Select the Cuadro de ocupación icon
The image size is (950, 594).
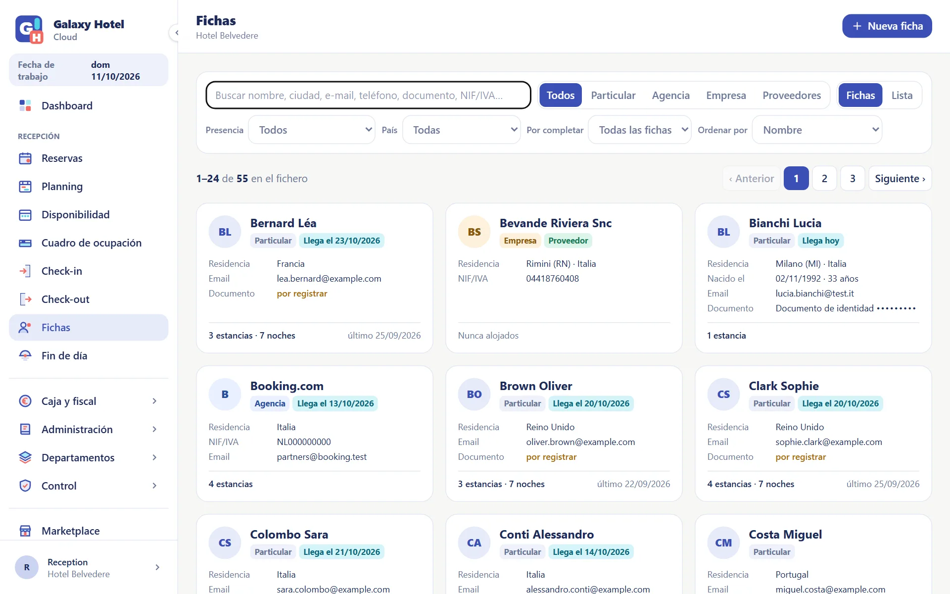[25, 243]
